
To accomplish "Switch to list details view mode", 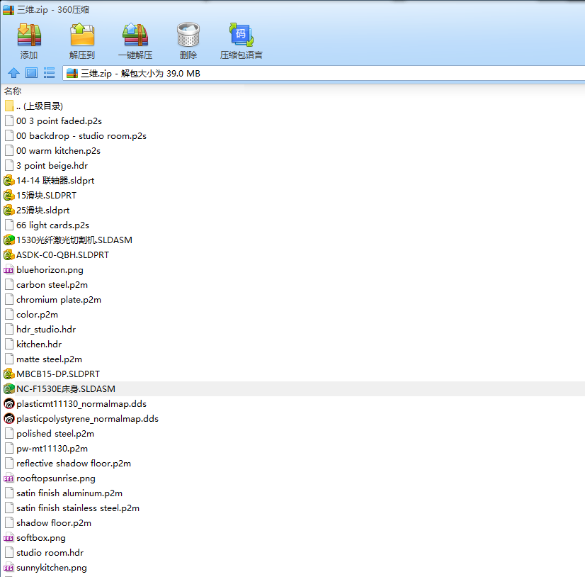I will point(50,73).
